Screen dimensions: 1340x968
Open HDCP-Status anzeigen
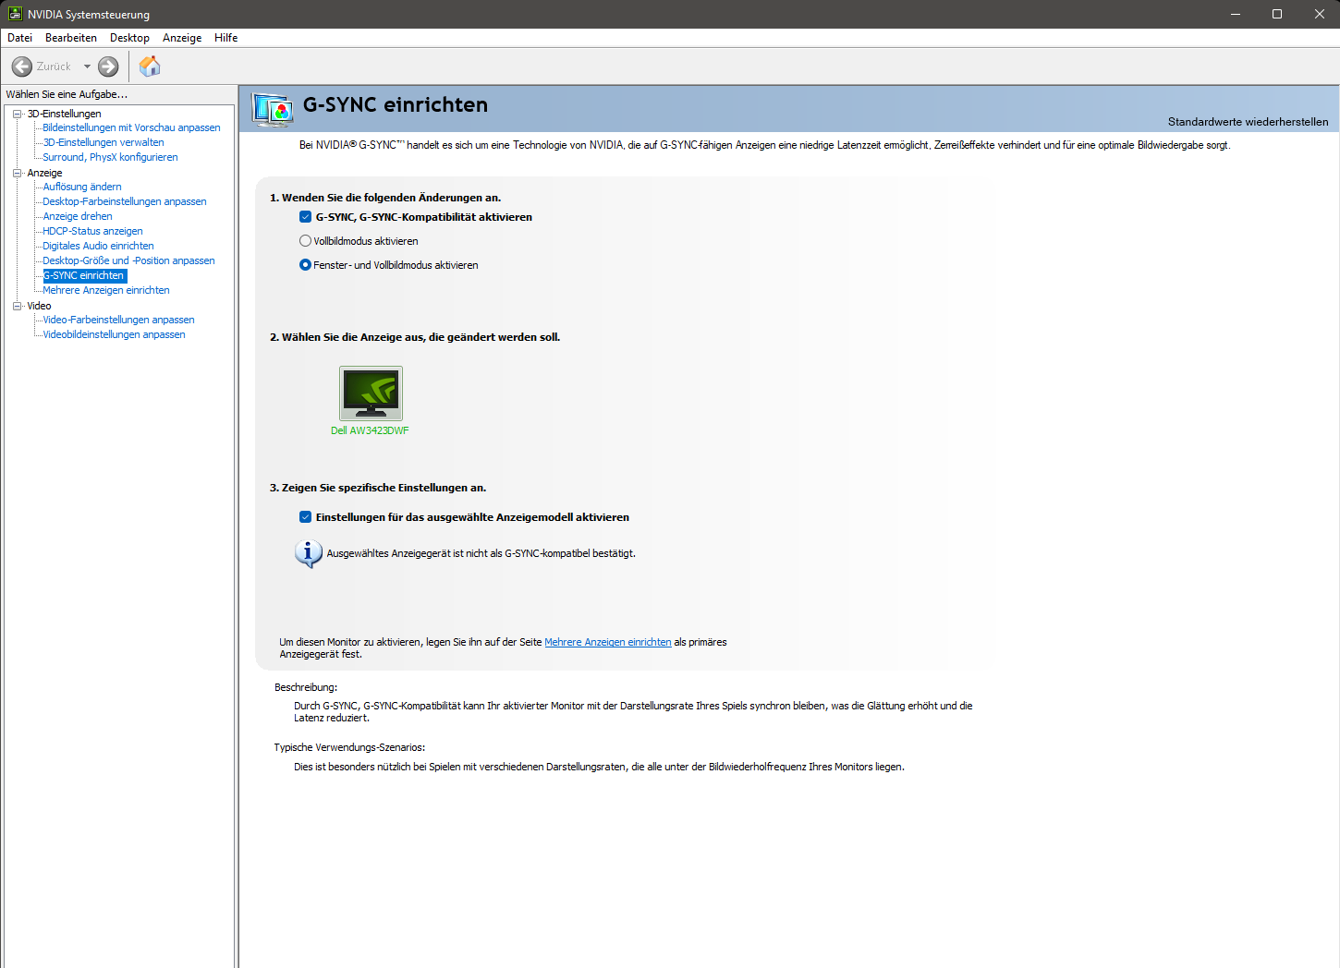coord(92,231)
